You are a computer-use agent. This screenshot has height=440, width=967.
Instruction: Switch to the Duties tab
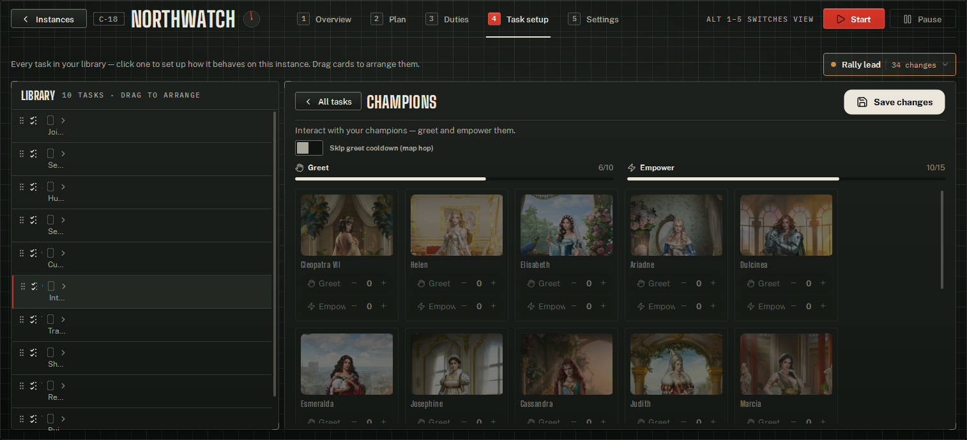(x=447, y=19)
